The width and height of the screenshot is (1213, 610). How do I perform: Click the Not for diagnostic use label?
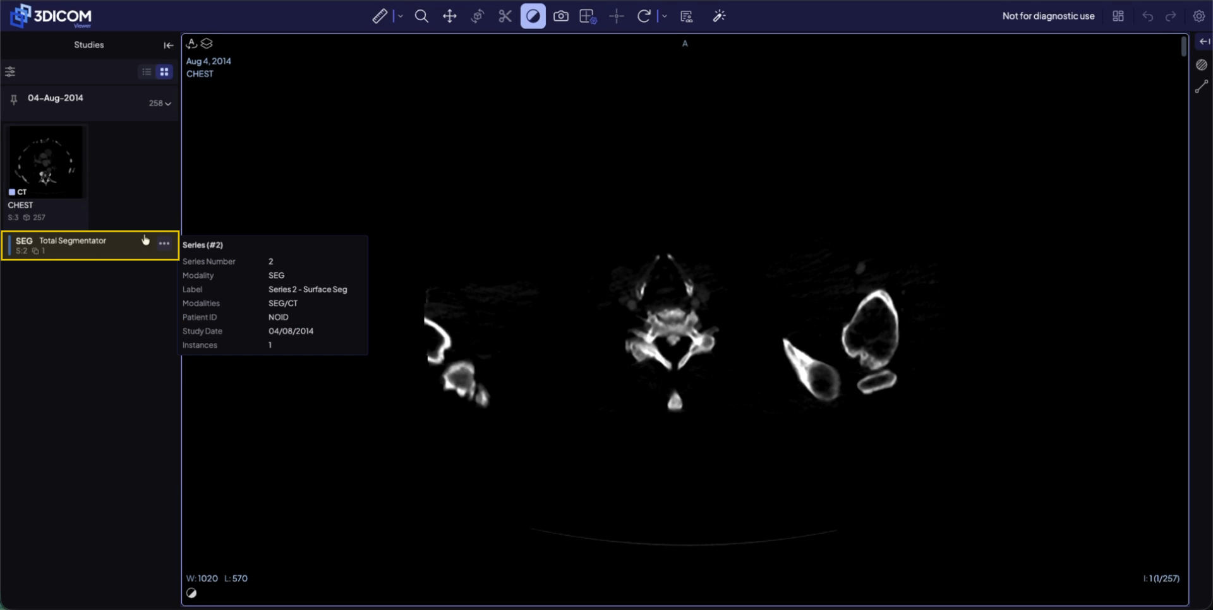[x=1048, y=16]
